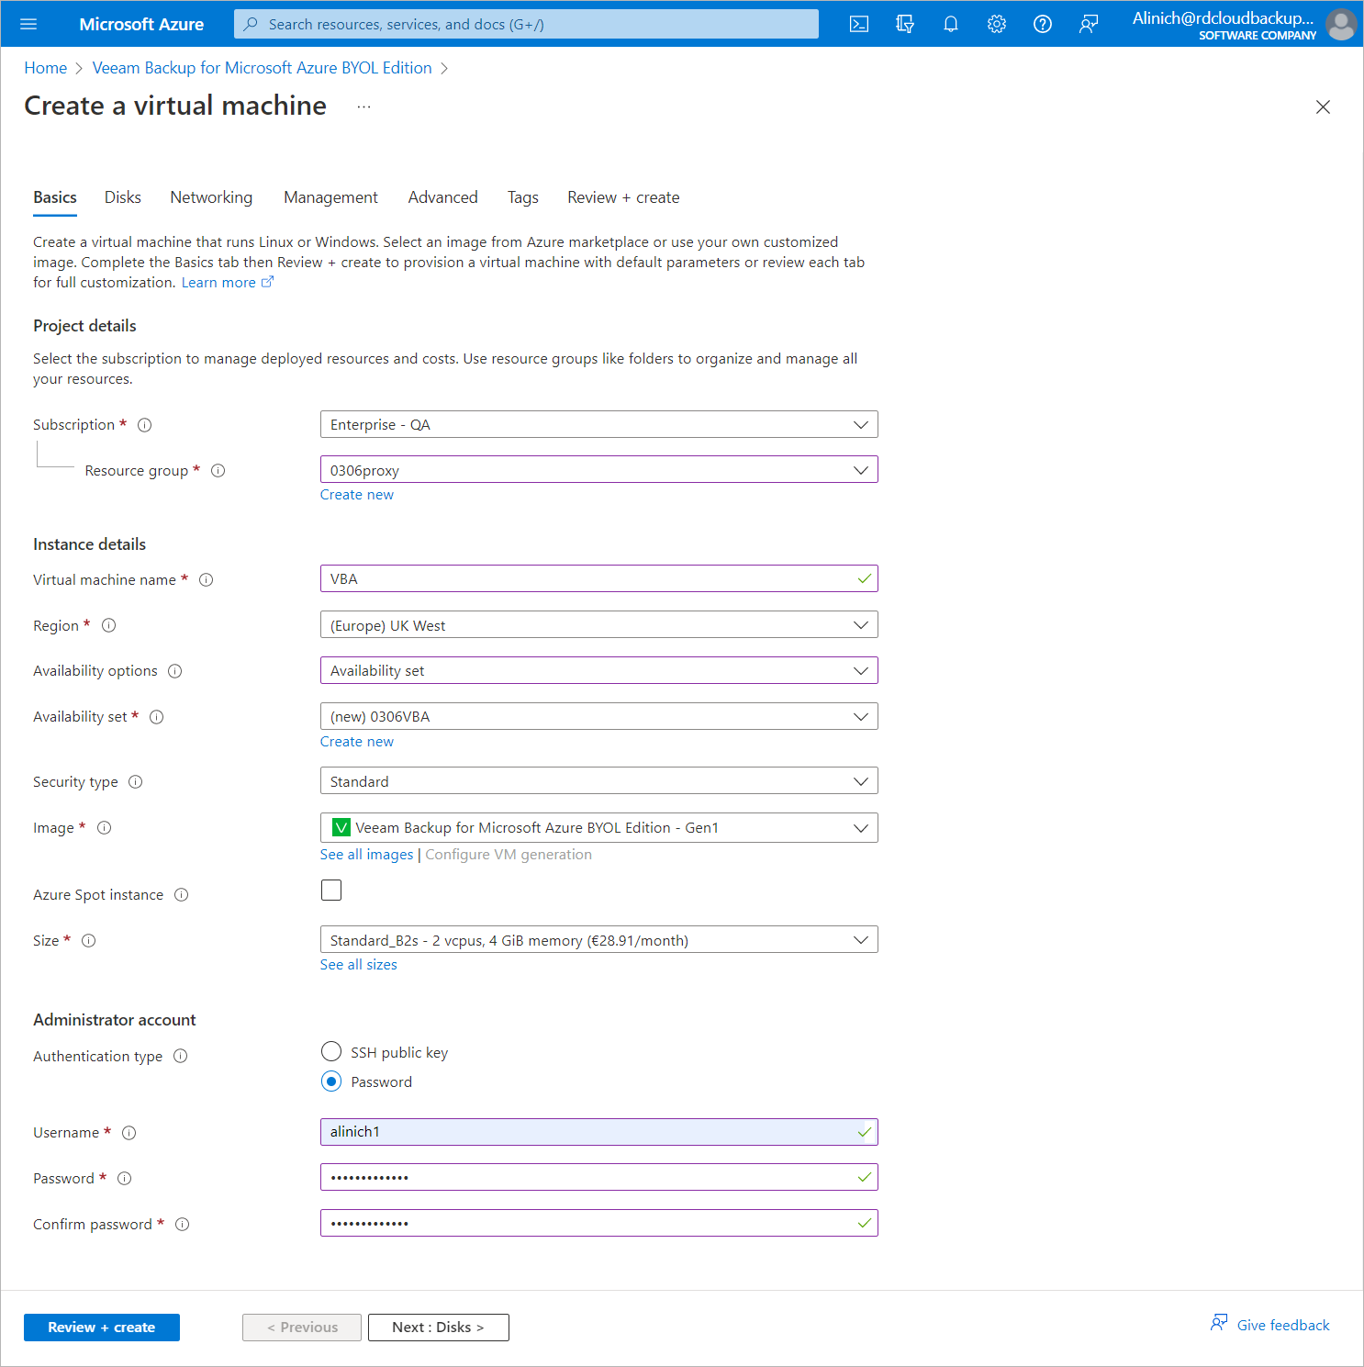Select SSH public key authentication

click(x=331, y=1051)
